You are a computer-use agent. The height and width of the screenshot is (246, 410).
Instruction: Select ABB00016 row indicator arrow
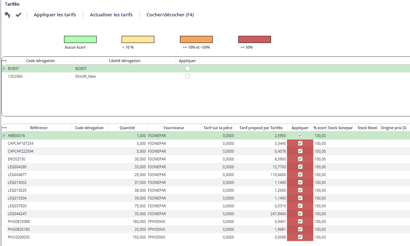pyautogui.click(x=4, y=136)
